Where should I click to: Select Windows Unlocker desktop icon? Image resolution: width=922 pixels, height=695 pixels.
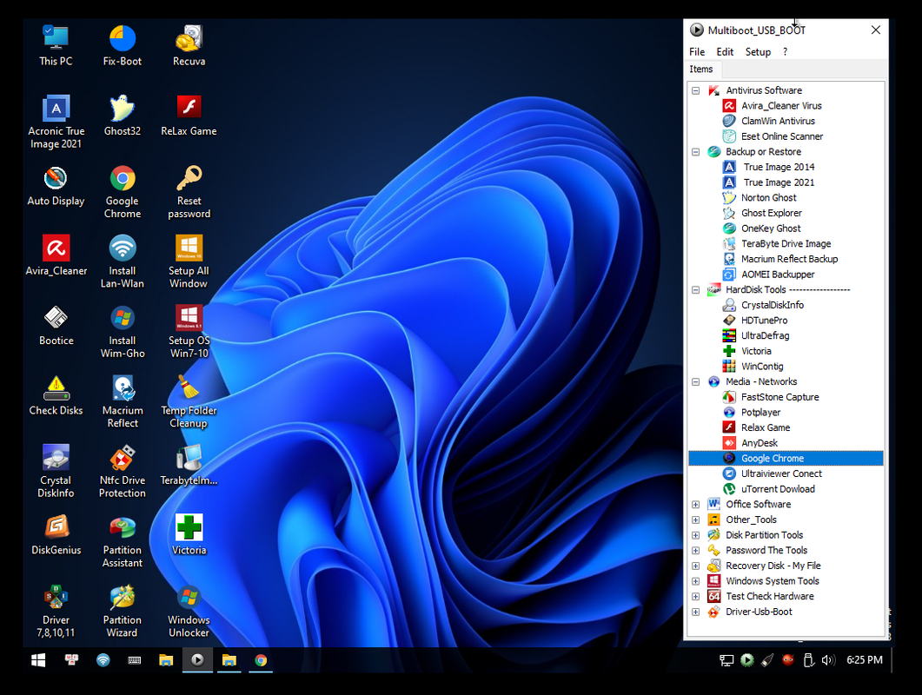tap(189, 612)
